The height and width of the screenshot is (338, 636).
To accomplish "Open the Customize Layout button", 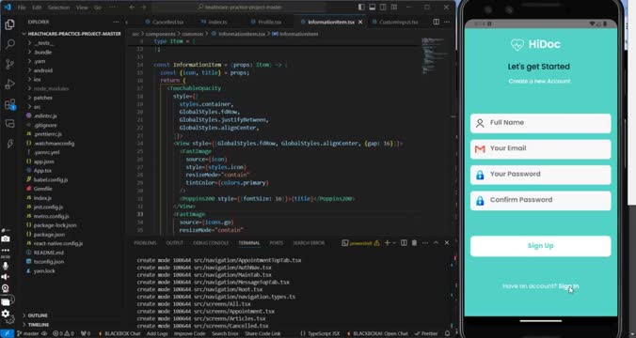I will coord(394,8).
